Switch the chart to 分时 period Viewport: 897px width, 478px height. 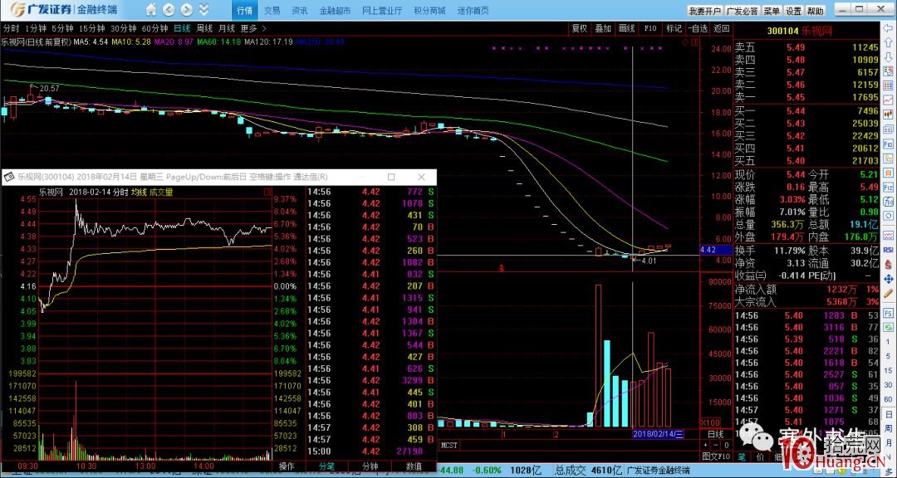(12, 28)
